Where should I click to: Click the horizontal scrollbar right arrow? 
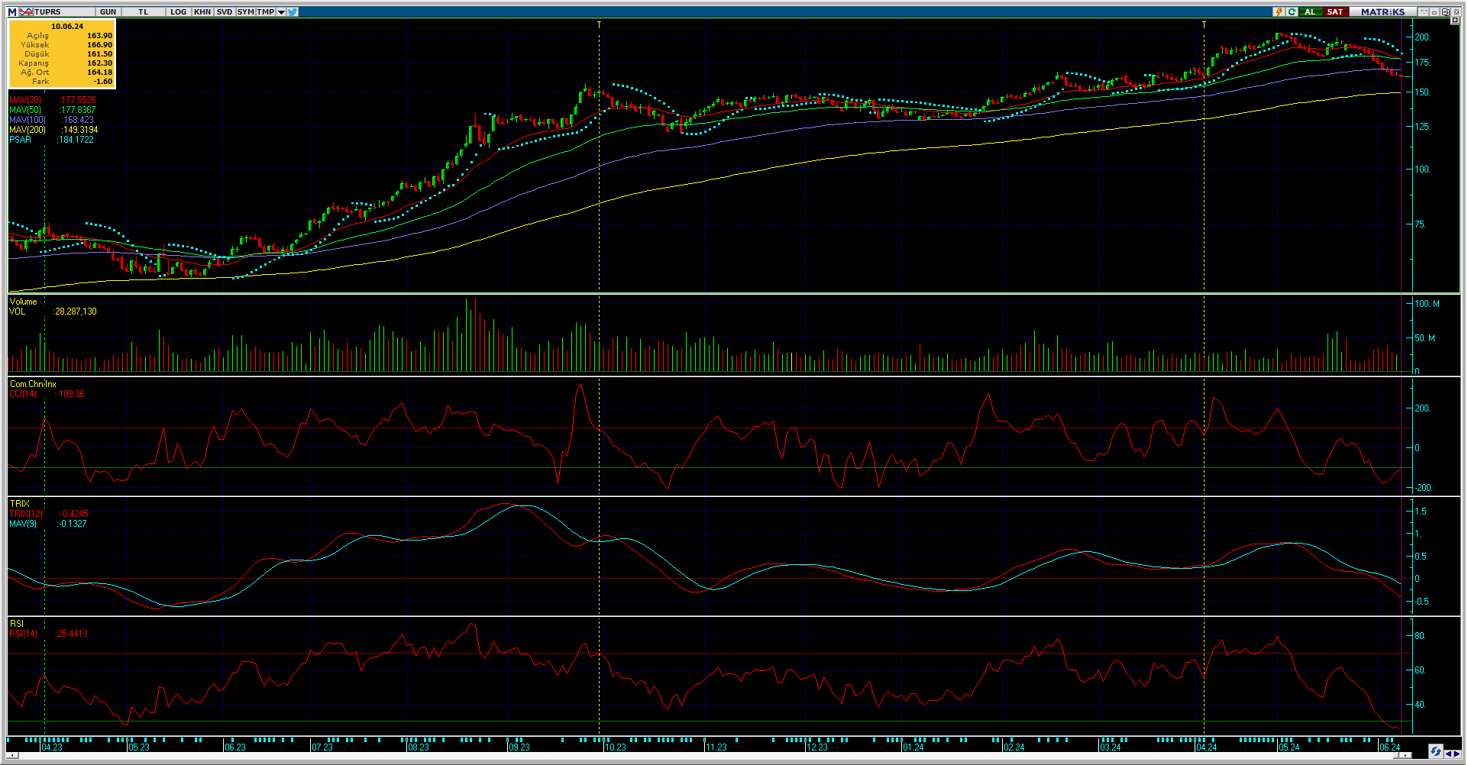[x=1405, y=755]
